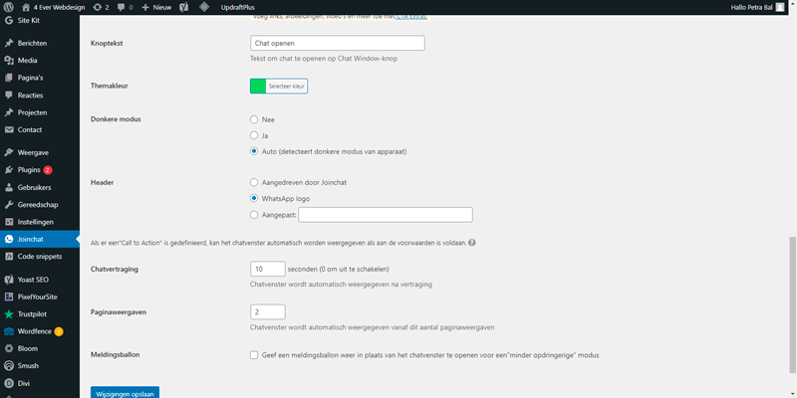Click 'Wijzigingen opslaan' button
Viewport: 797px width, 398px height.
coord(125,392)
